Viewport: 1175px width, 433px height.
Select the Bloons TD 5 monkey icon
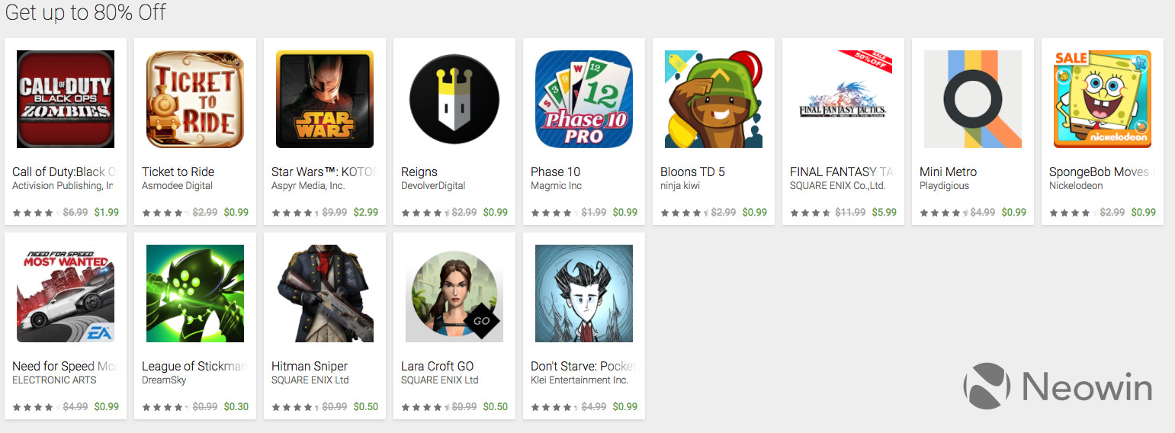click(714, 99)
